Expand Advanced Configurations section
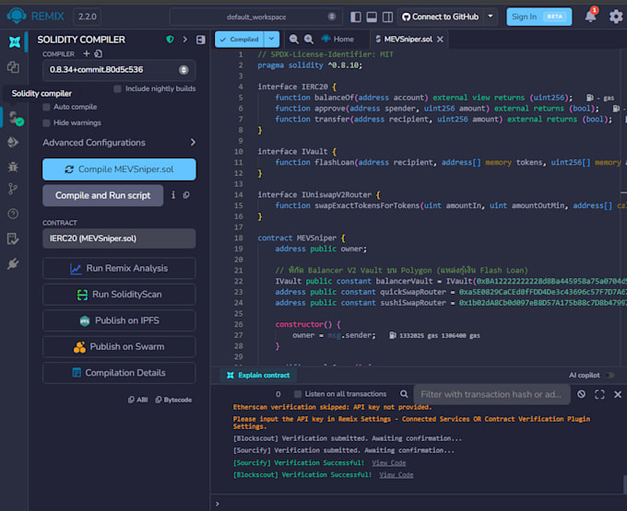Screen dimensions: 627x511 point(119,143)
